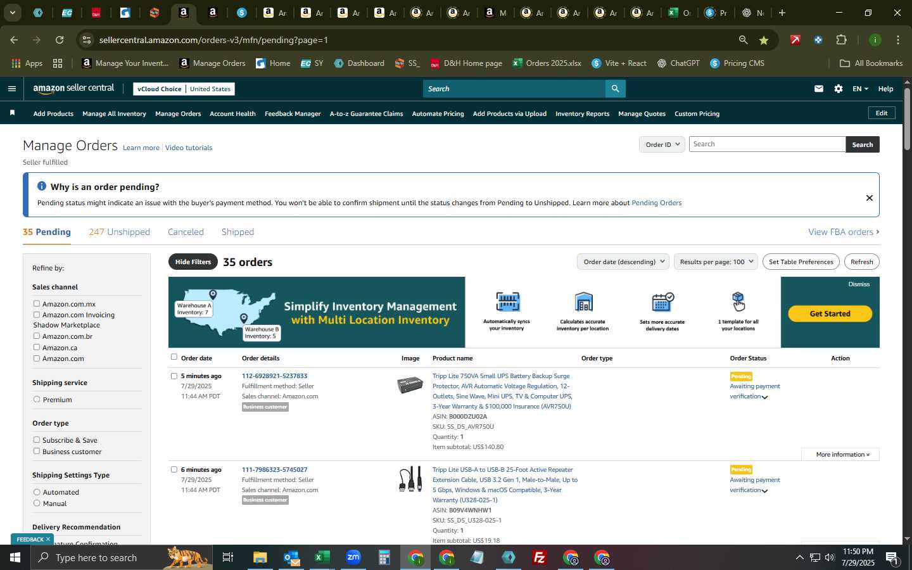Click the blue info icon in pending notice
The width and height of the screenshot is (912, 570).
(x=42, y=186)
